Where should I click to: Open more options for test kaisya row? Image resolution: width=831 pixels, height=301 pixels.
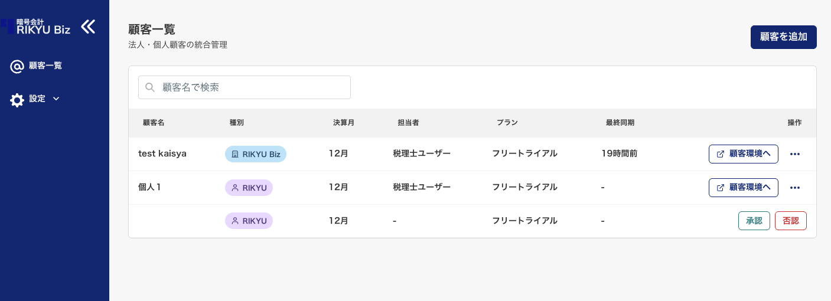click(795, 154)
